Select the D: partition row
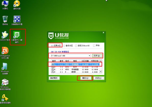 [x=75, y=67]
